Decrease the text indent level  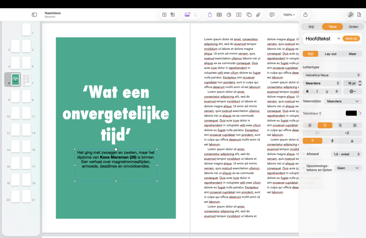pyautogui.click(x=318, y=133)
